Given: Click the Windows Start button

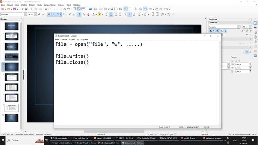Looking at the screenshot, I should [x=3, y=141].
